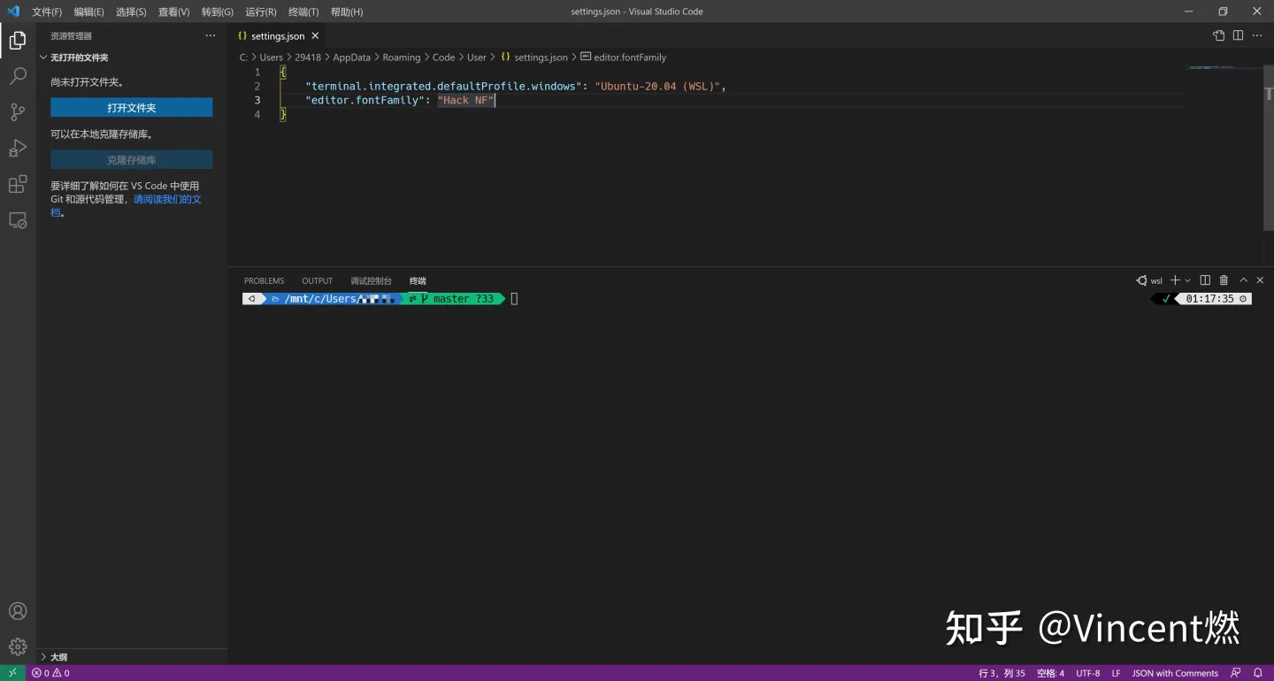This screenshot has width=1274, height=681.
Task: Close the settings.json tab
Action: point(315,35)
